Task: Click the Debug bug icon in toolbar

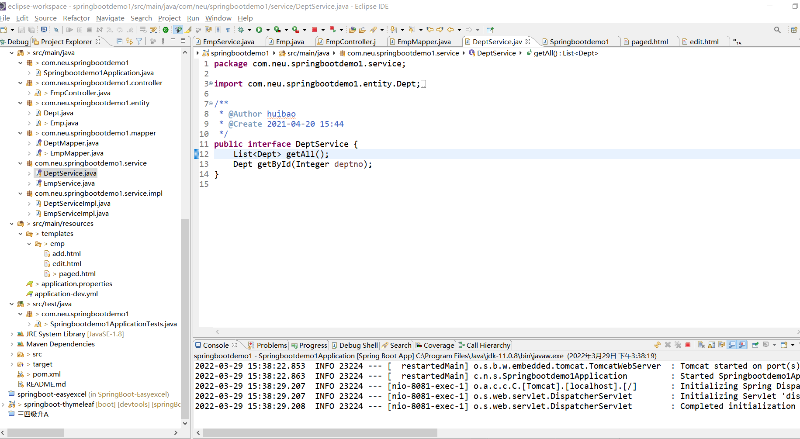Action: pyautogui.click(x=241, y=30)
